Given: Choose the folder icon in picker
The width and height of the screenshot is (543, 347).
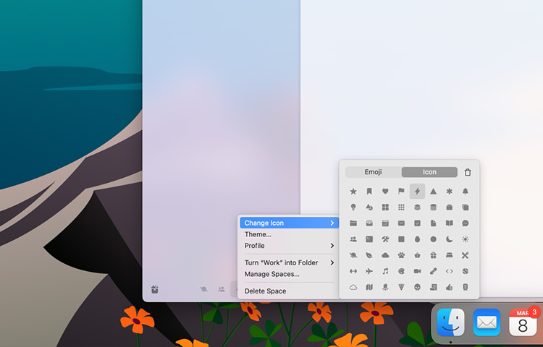Looking at the screenshot, I should tap(353, 223).
